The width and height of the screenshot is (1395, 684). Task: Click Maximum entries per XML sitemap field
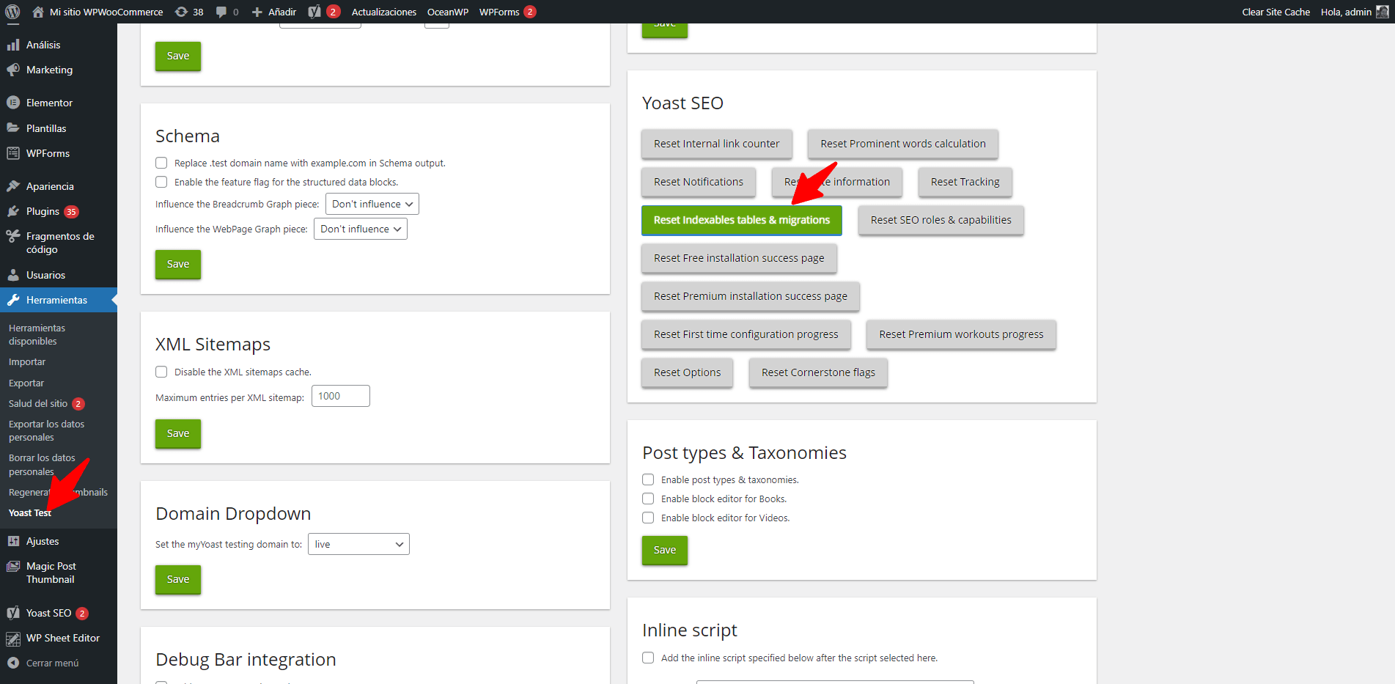[x=341, y=396]
